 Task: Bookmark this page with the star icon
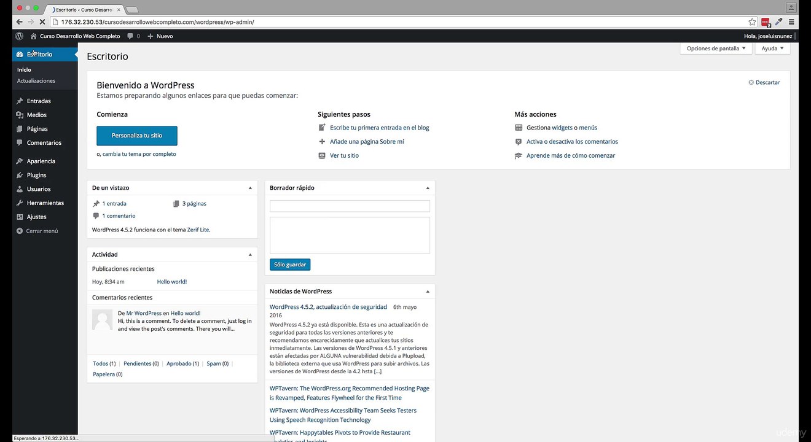(x=752, y=22)
